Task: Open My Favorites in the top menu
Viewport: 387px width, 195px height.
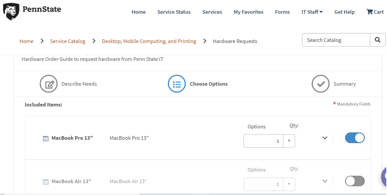Action: pos(248,12)
